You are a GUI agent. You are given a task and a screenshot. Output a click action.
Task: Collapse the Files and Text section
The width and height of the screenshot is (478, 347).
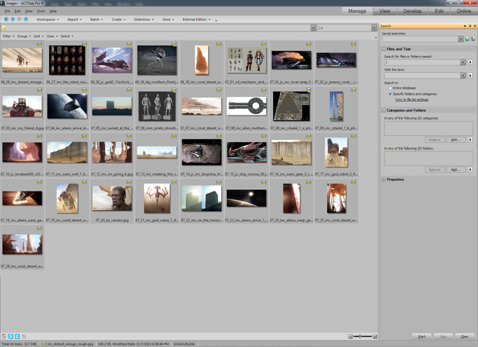coord(384,49)
